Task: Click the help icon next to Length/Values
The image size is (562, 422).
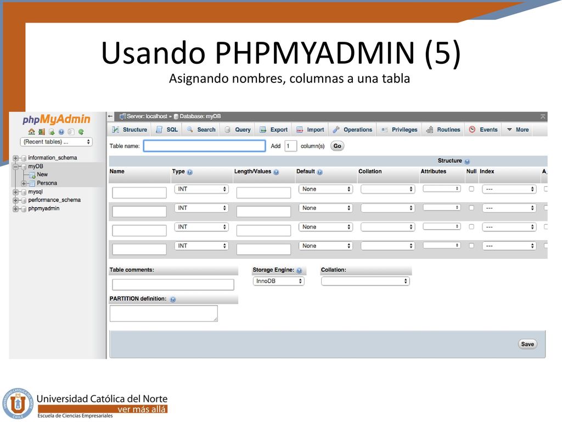Action: [276, 172]
